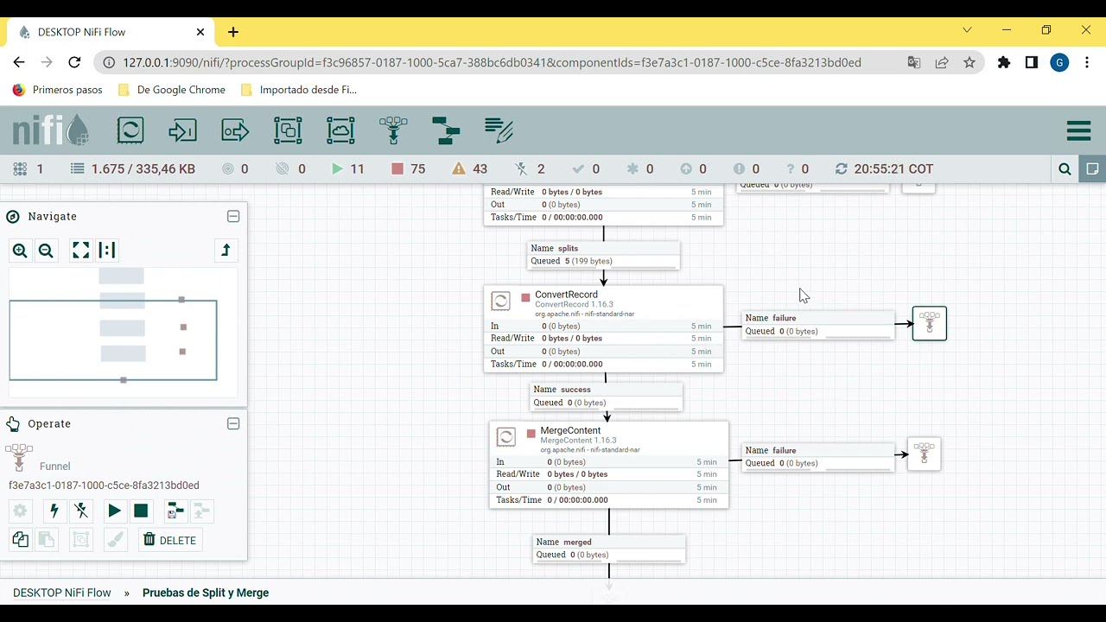Select the splits connection queue
The width and height of the screenshot is (1106, 622).
[x=604, y=255]
